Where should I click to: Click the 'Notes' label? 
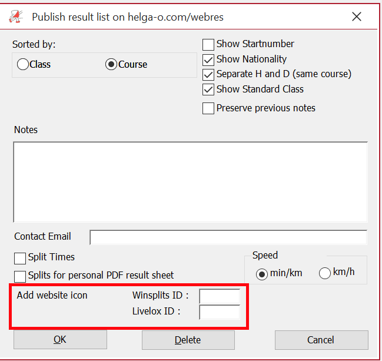coord(26,130)
